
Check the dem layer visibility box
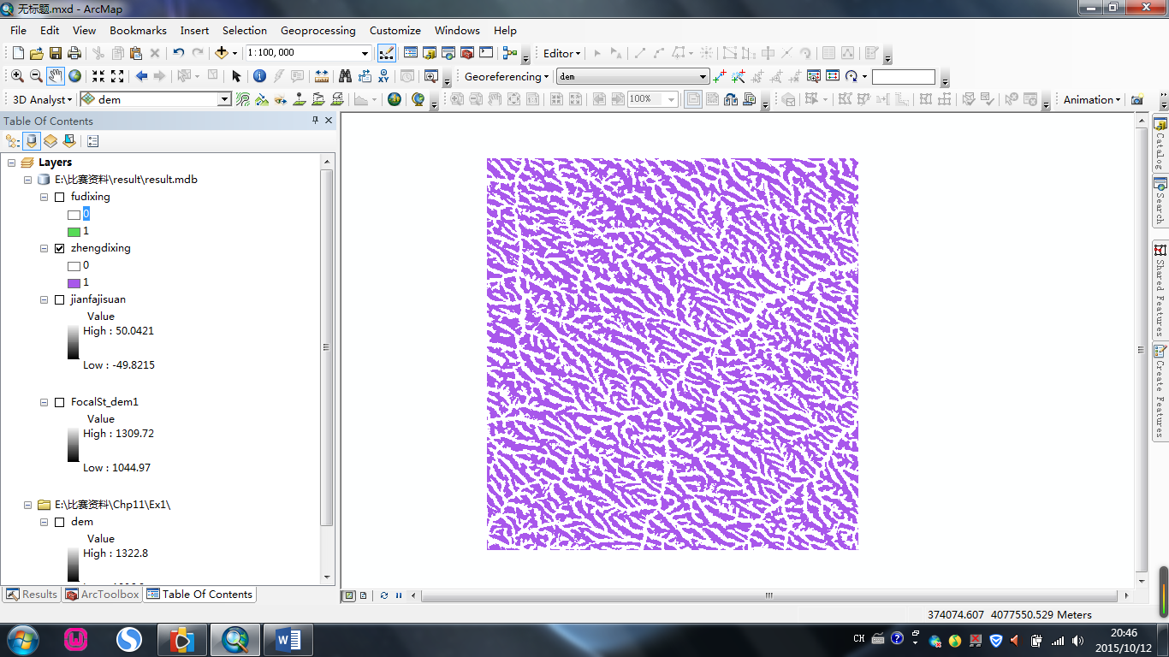coord(59,522)
